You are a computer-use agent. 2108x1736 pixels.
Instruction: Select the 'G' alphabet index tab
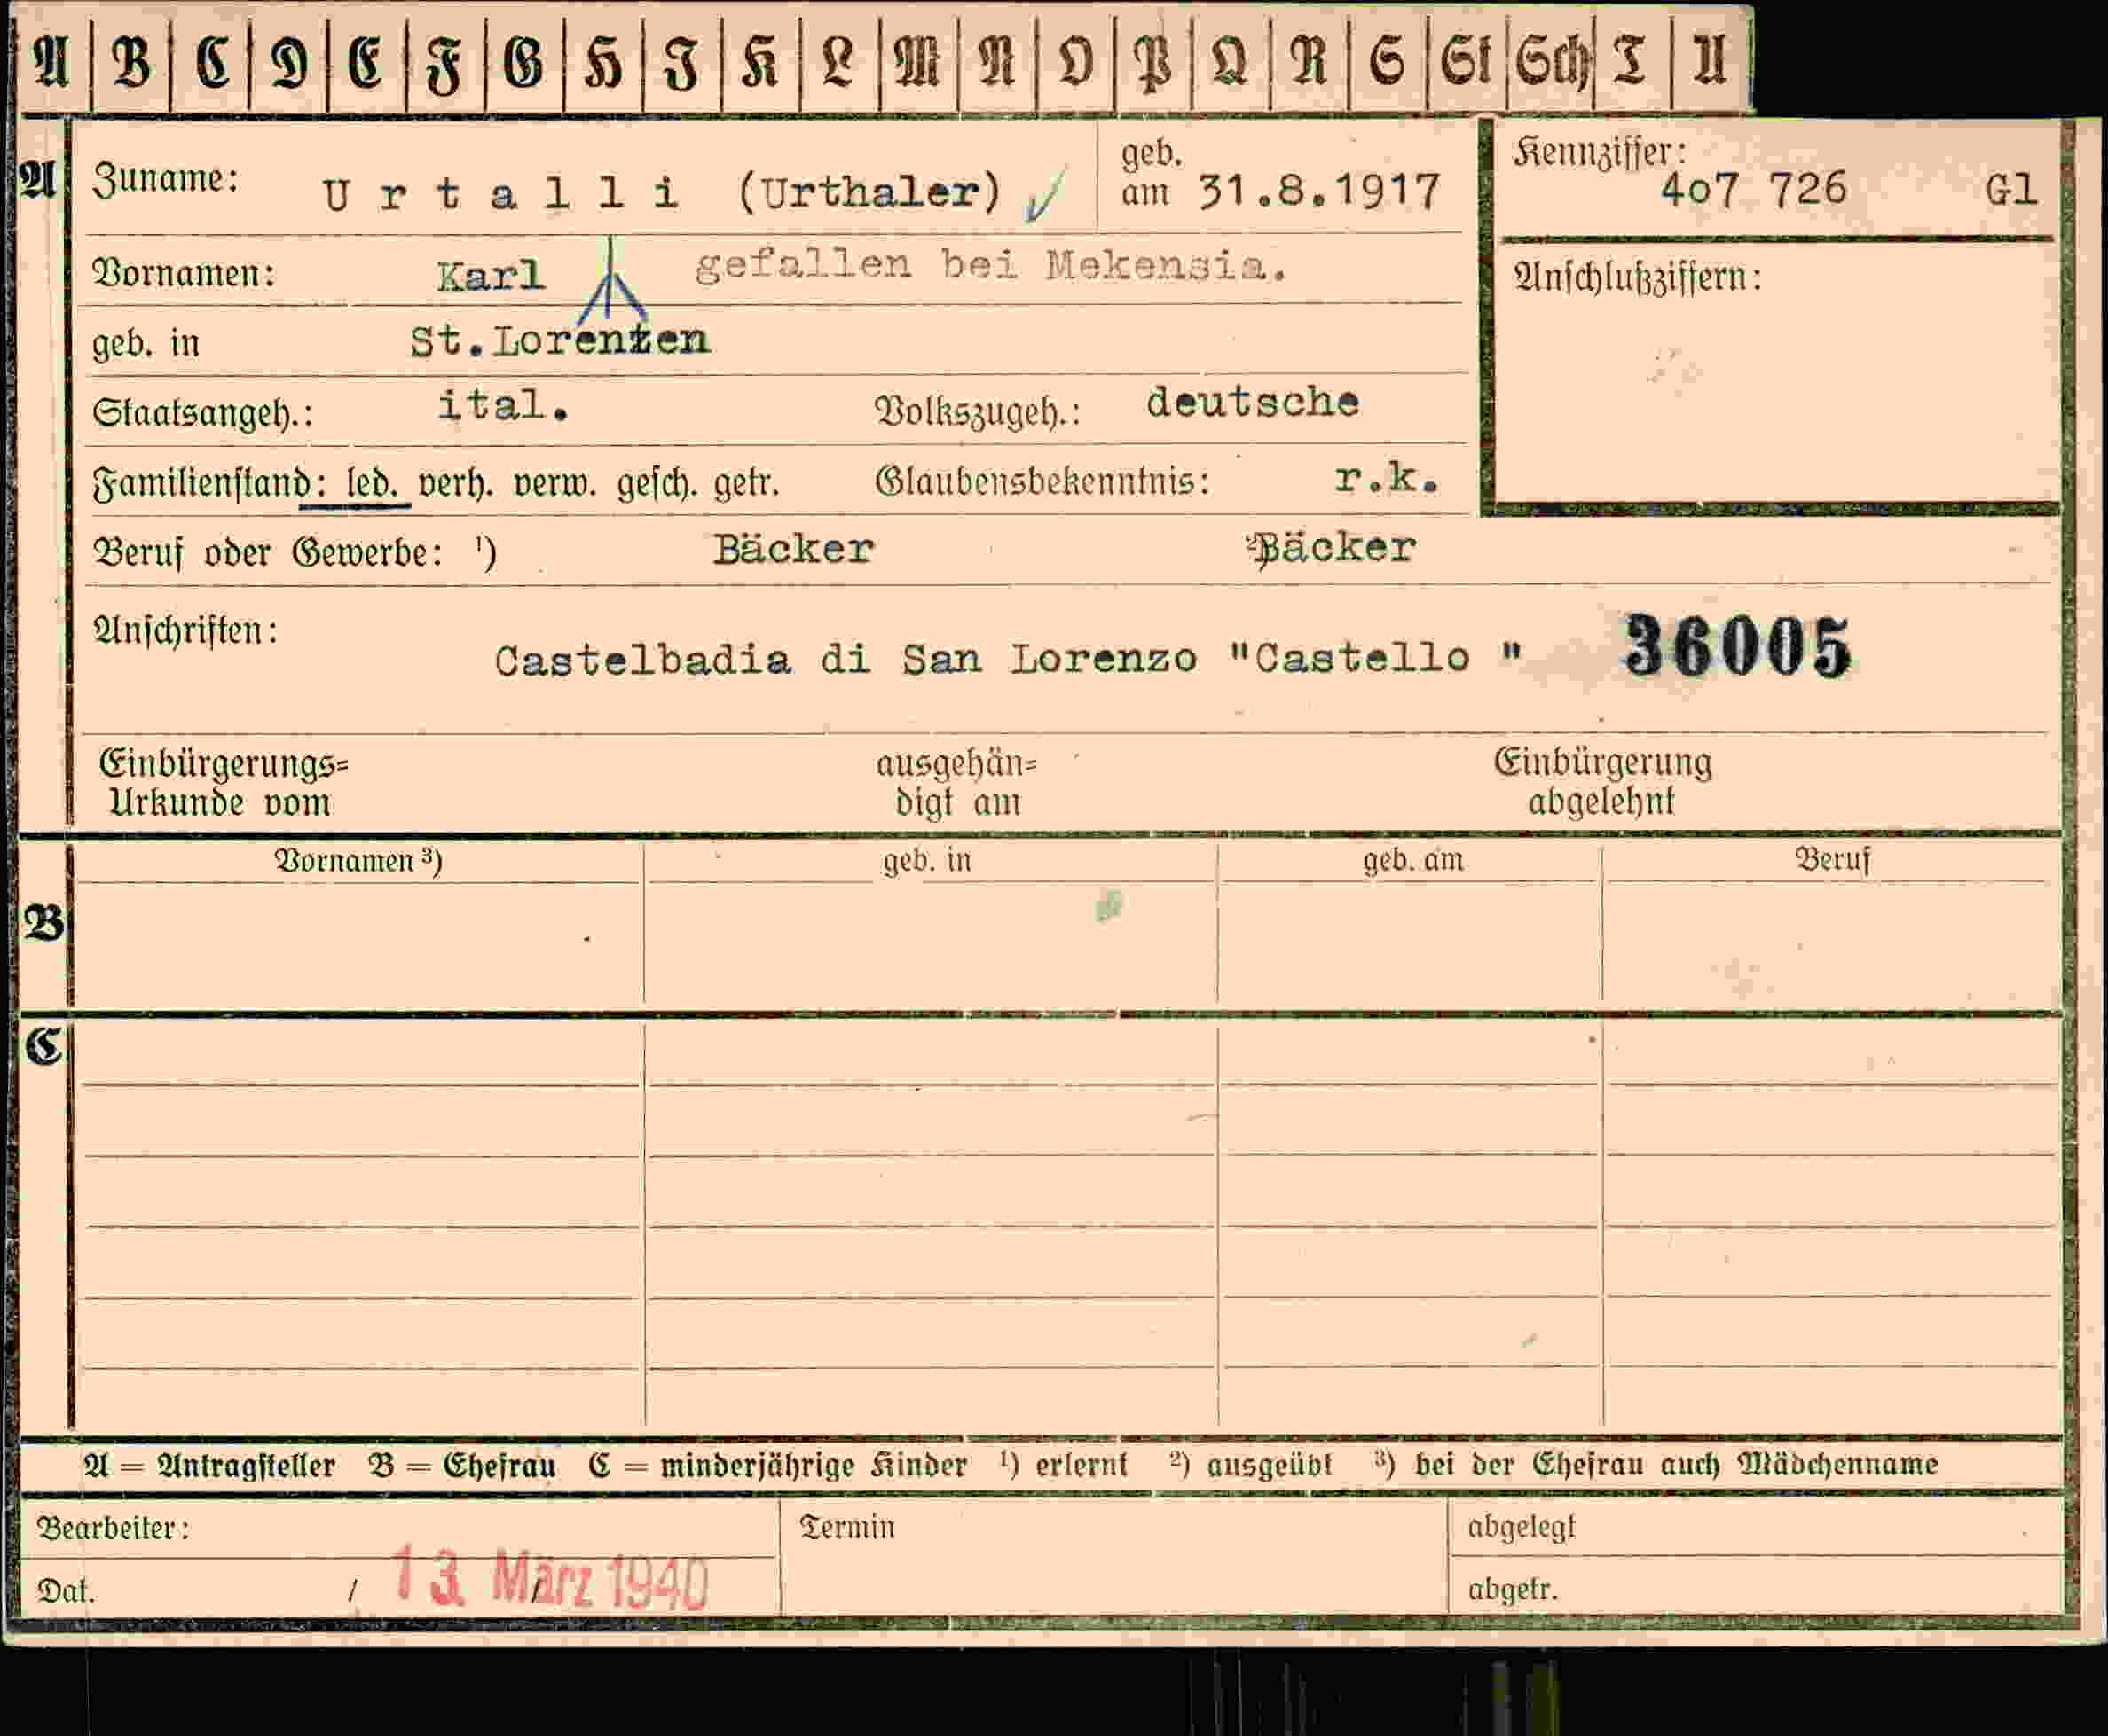coord(524,63)
